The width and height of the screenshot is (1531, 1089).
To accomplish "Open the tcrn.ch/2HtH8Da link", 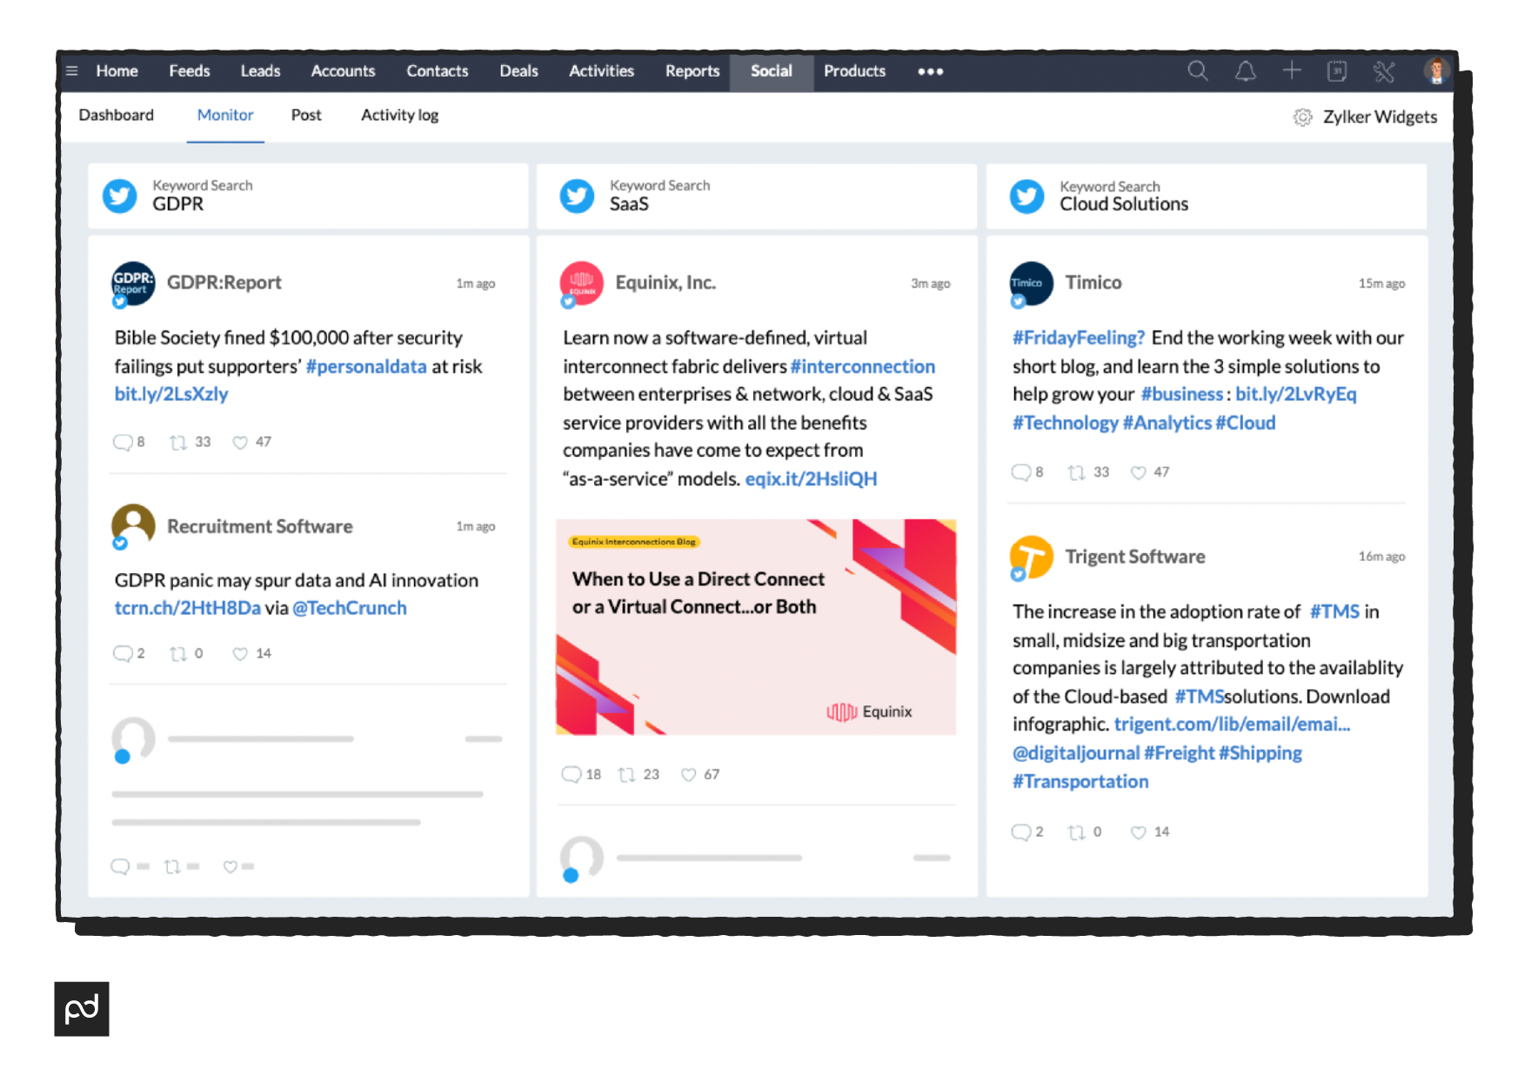I will click(188, 608).
